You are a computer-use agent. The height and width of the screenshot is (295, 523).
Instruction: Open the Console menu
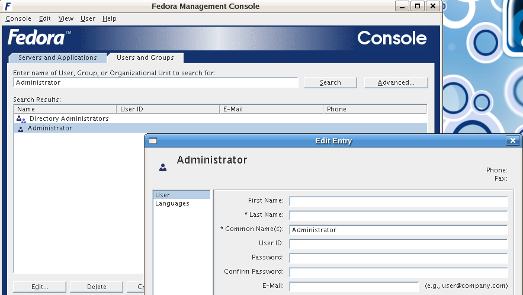(x=18, y=19)
